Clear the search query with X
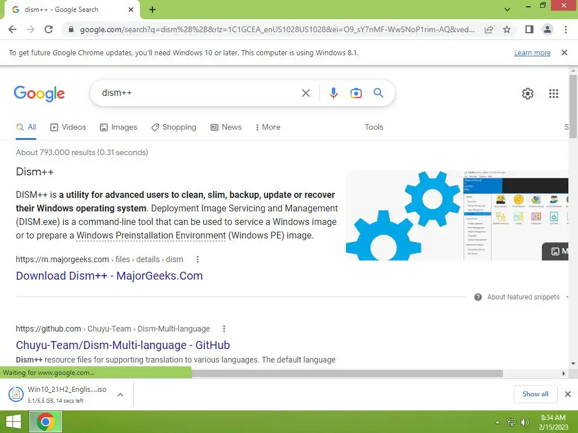578x433 pixels. pyautogui.click(x=305, y=93)
